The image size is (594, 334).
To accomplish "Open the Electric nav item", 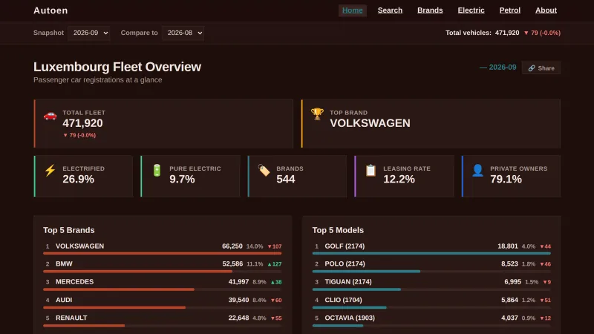I will 471,10.
